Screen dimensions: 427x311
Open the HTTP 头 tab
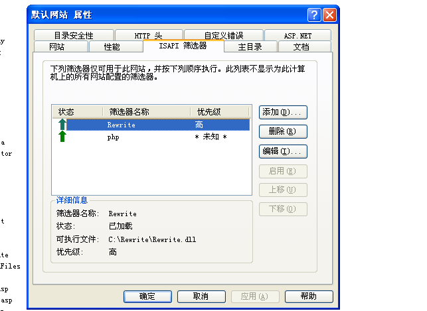coord(148,35)
